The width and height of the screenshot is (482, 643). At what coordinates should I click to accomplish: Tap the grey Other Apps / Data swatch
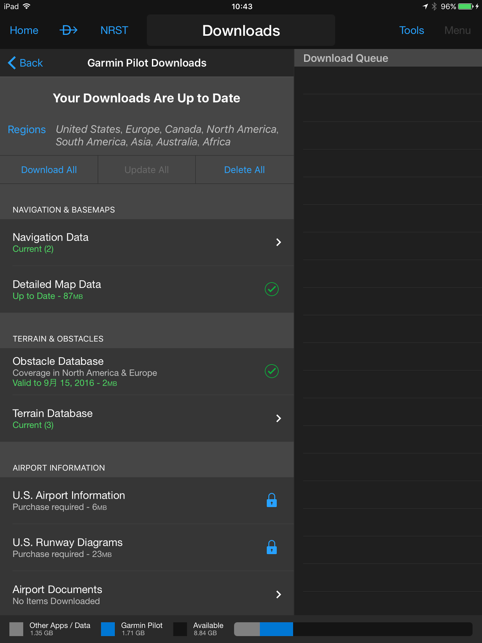click(x=16, y=629)
